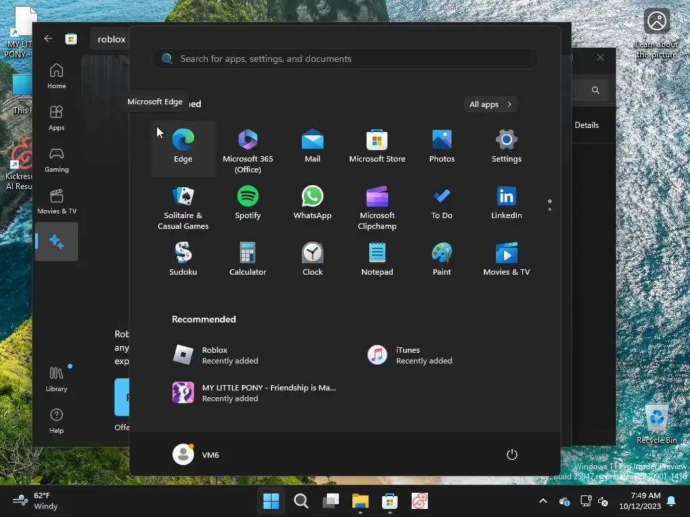Open the weather widget showing 62°F

[35, 501]
